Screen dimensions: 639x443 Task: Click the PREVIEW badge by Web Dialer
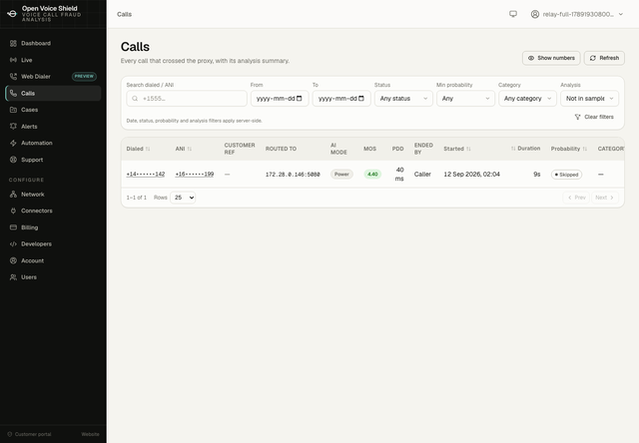pyautogui.click(x=84, y=76)
